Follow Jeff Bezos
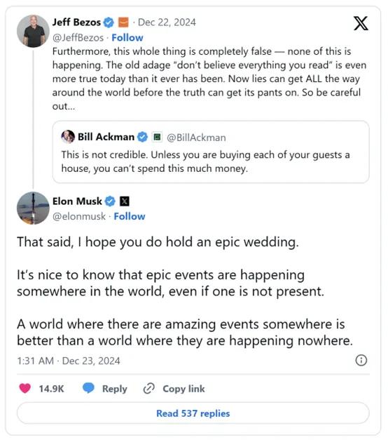The height and width of the screenshot is (440, 388). point(127,38)
